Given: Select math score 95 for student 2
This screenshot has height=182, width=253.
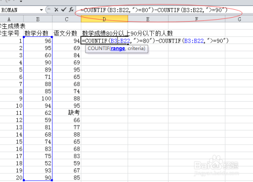Looking at the screenshot, I should coord(38,48).
